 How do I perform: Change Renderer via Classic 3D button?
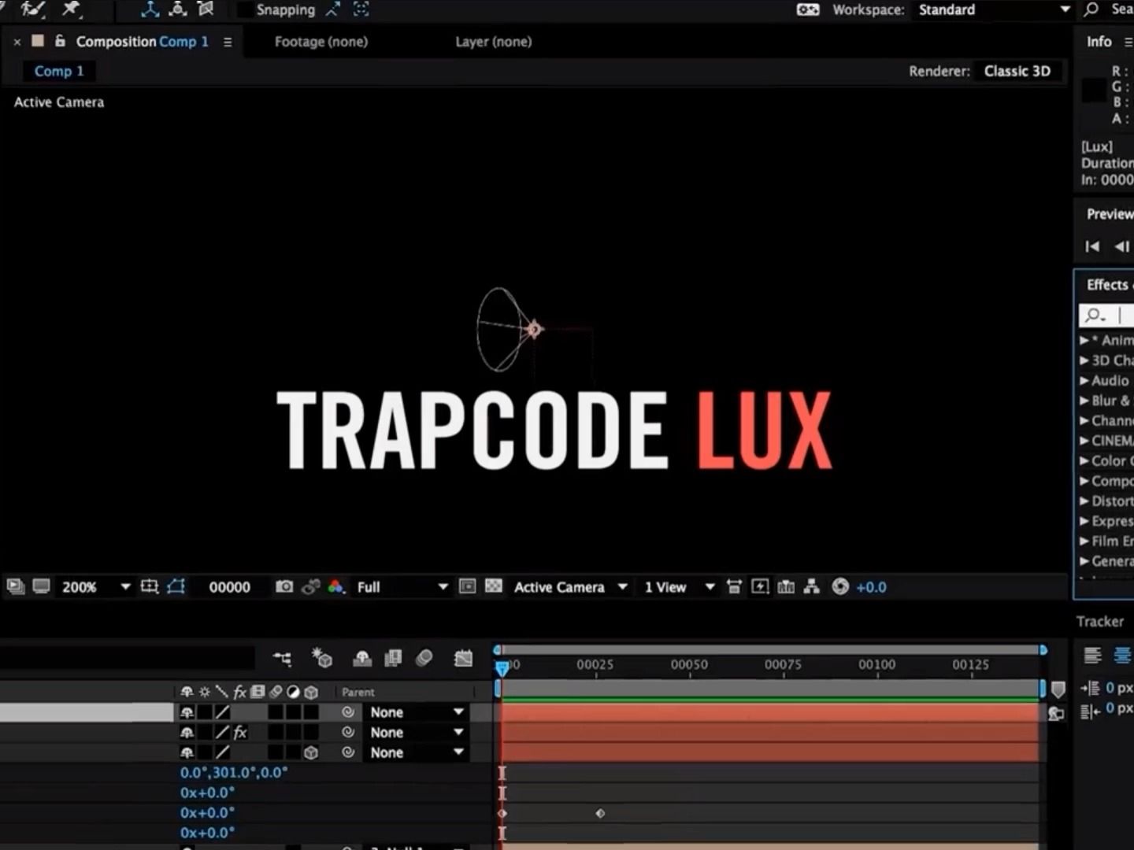[1017, 71]
